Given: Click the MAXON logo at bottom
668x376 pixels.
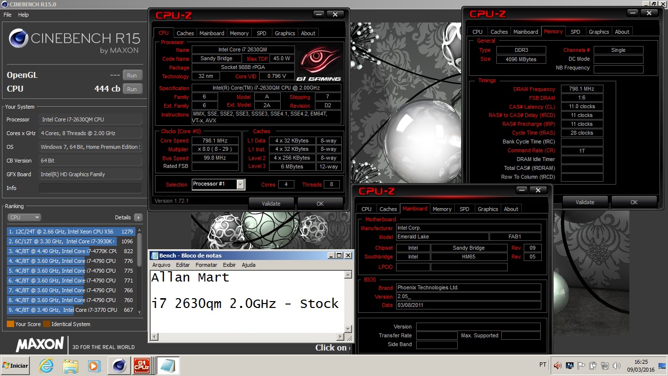Looking at the screenshot, I should (x=40, y=344).
